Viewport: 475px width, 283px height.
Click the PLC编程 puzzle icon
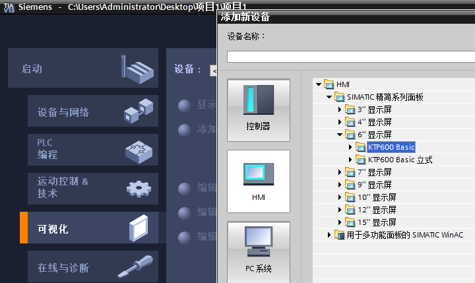(x=139, y=150)
